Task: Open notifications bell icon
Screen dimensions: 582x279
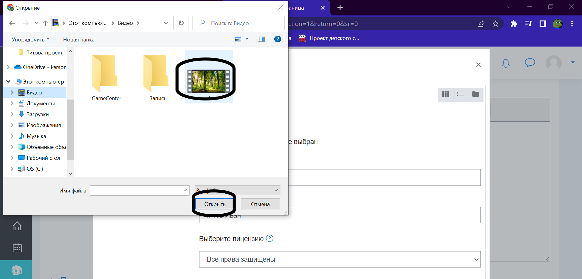Action: coord(506,63)
